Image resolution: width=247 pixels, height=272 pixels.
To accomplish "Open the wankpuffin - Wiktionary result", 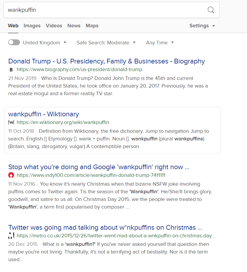I will [44, 114].
